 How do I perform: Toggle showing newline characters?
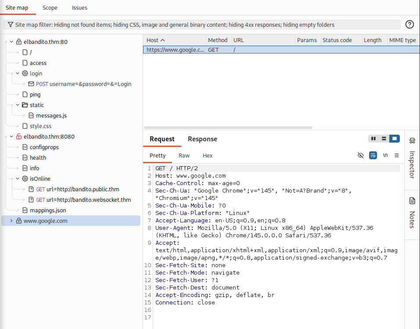tap(385, 155)
